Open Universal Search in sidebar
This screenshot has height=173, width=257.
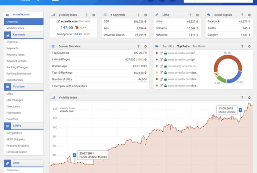(x=17, y=152)
